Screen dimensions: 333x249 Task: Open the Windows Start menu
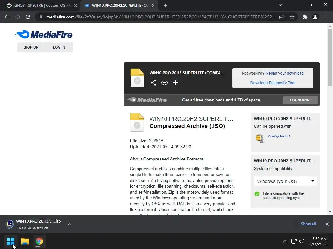coord(10,241)
